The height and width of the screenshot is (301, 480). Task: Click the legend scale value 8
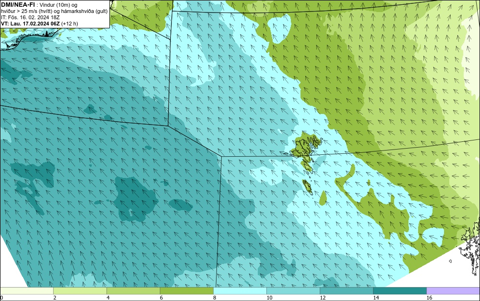tap(215, 298)
